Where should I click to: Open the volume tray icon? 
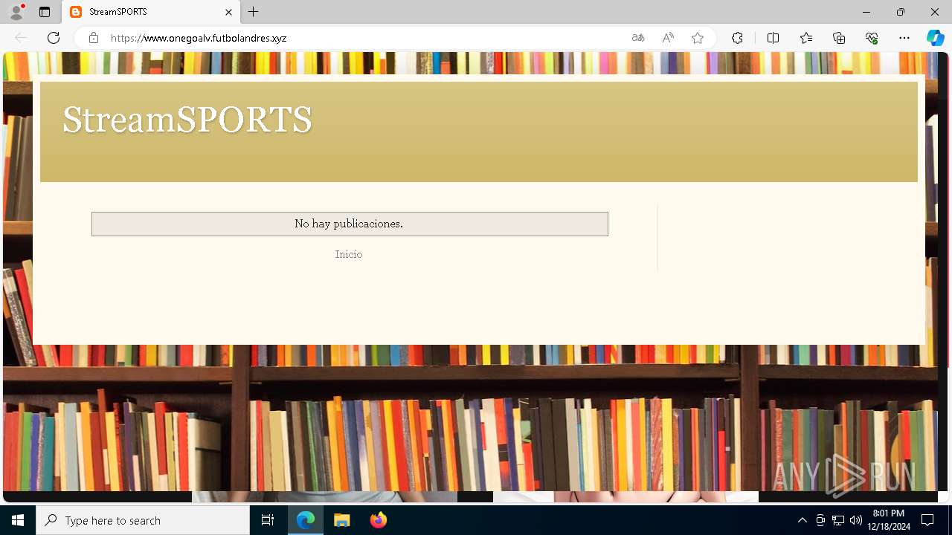coord(856,520)
